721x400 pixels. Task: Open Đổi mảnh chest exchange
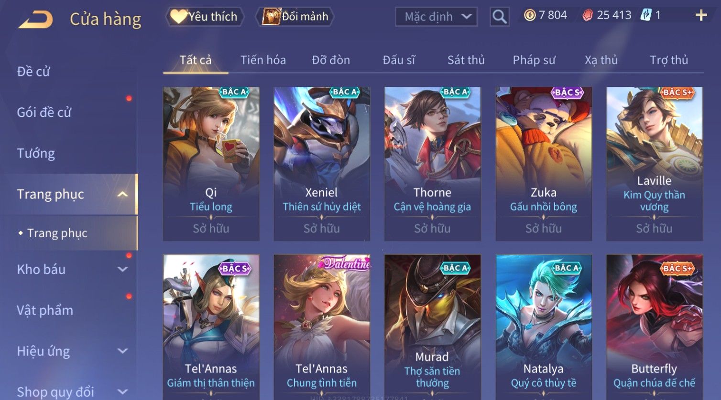pyautogui.click(x=295, y=17)
